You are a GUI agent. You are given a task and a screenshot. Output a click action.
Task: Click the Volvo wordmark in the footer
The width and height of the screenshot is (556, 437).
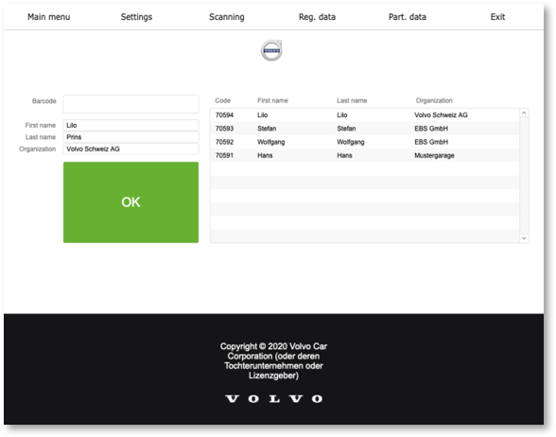point(274,399)
